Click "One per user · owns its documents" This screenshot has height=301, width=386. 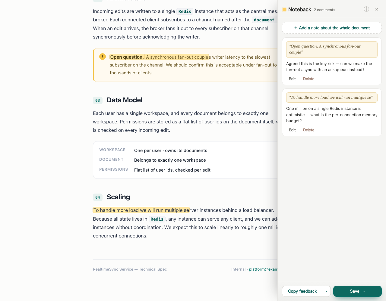171,150
